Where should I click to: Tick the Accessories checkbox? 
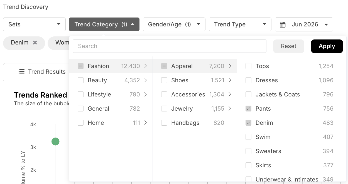(164, 95)
